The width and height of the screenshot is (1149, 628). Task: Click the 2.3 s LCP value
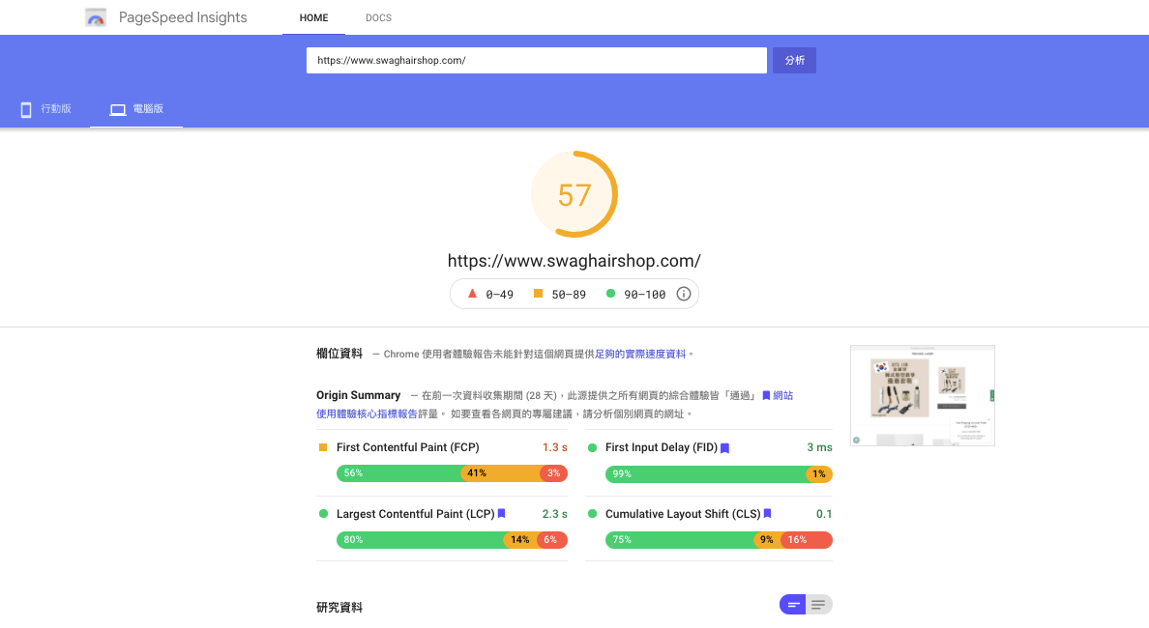pos(555,514)
